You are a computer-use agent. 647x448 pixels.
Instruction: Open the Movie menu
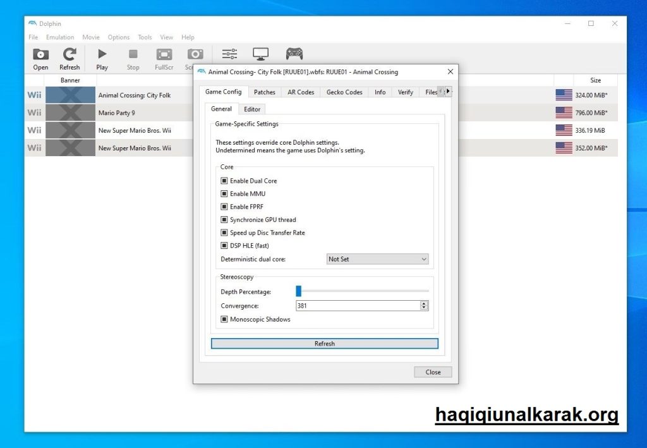(x=91, y=37)
